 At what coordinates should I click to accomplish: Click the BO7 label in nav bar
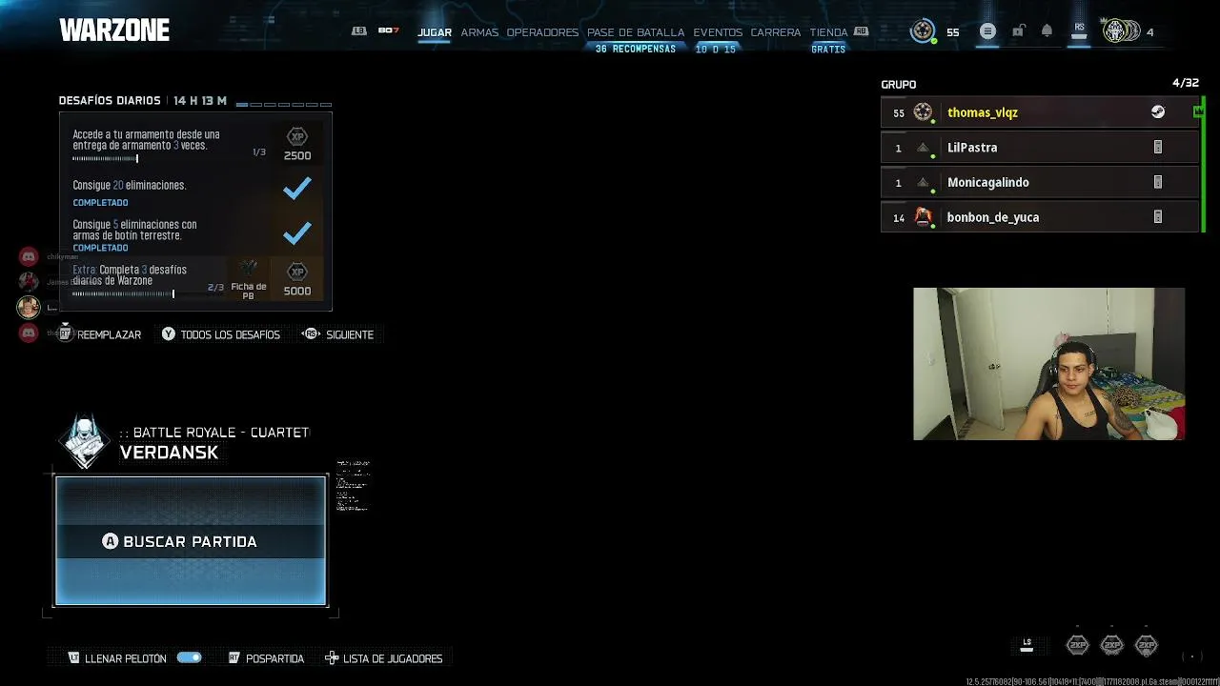pos(388,30)
